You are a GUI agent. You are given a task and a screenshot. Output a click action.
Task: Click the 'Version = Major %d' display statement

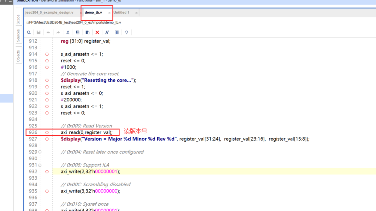(185, 139)
